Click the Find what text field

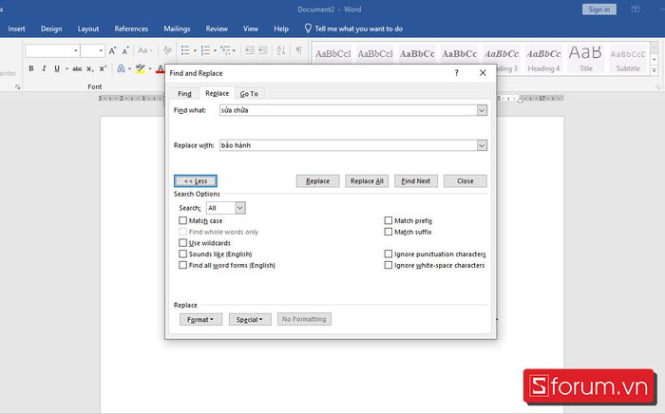349,110
